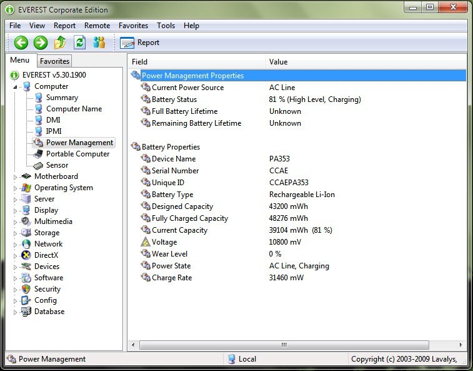Open the Report menu in menu bar
This screenshot has height=371, width=473.
(64, 26)
